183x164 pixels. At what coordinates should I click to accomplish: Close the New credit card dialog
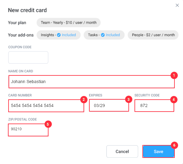tap(177, 5)
